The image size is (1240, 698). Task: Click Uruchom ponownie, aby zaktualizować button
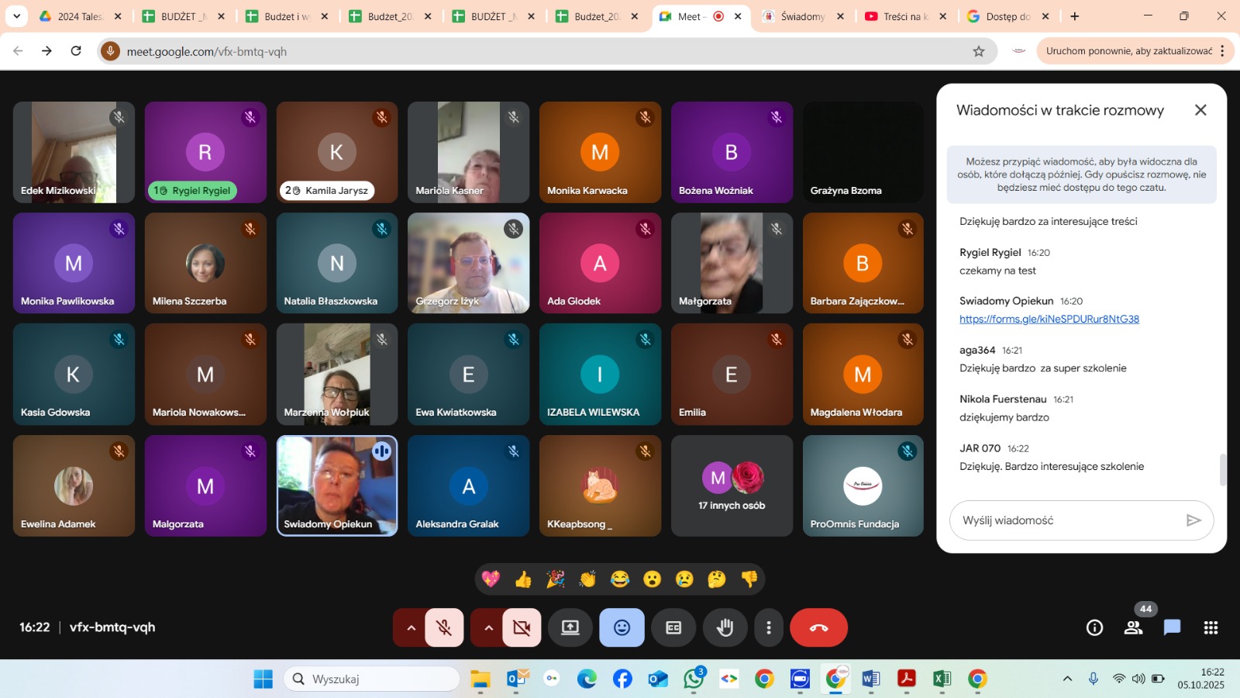(x=1128, y=51)
